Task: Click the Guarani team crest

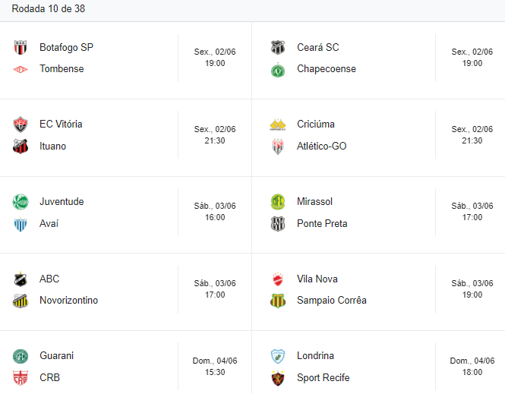Action: [21, 356]
